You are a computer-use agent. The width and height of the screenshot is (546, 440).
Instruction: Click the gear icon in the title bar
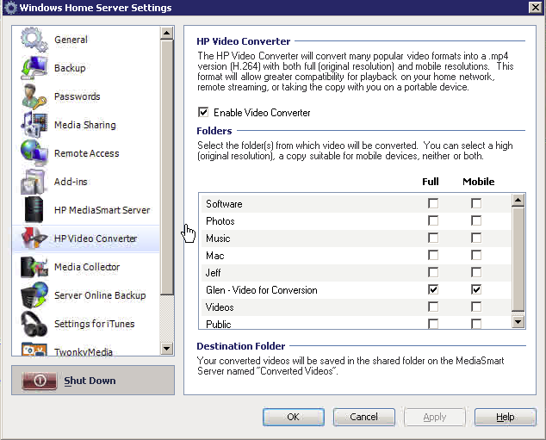coord(10,7)
